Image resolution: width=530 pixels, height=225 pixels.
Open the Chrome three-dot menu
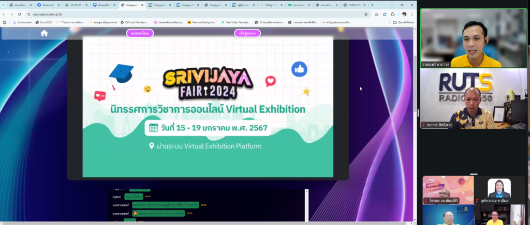click(x=412, y=14)
